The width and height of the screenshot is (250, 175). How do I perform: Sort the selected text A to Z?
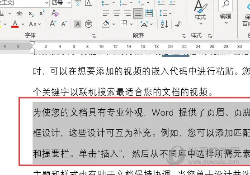point(165,24)
